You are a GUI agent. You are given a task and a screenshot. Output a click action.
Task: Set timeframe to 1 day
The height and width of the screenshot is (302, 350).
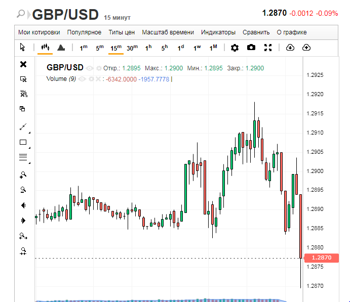[181, 48]
